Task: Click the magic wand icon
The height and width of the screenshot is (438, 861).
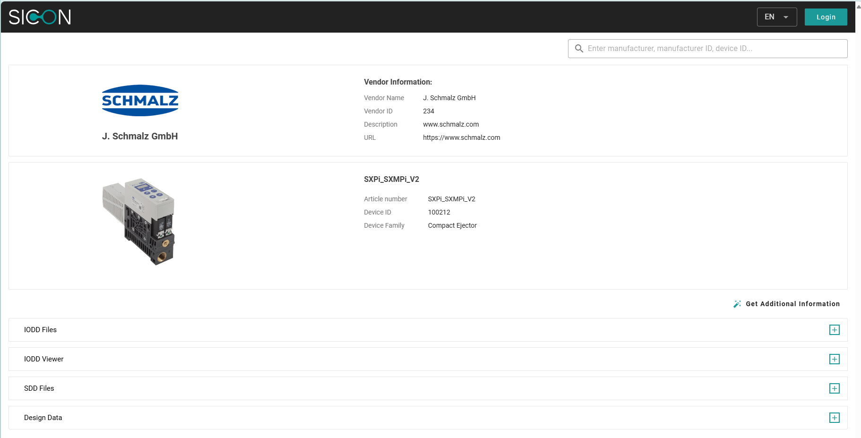Action: pos(737,304)
